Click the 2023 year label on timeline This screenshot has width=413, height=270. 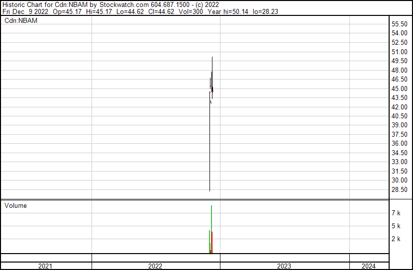(284, 266)
